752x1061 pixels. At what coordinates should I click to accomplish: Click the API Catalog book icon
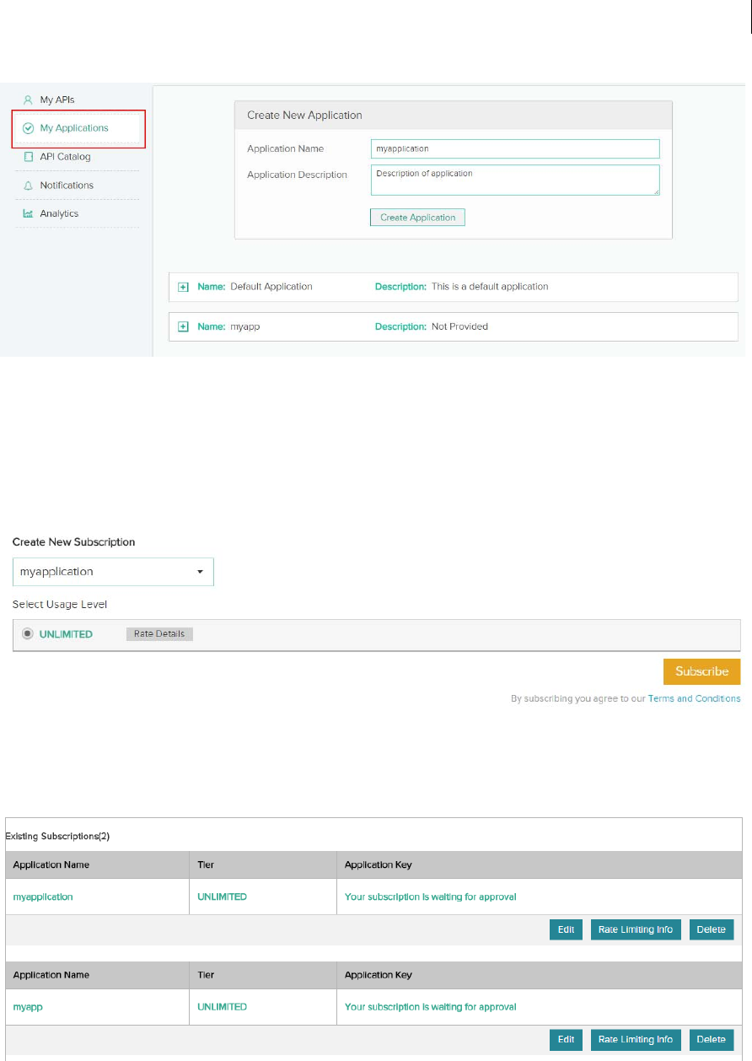28,157
